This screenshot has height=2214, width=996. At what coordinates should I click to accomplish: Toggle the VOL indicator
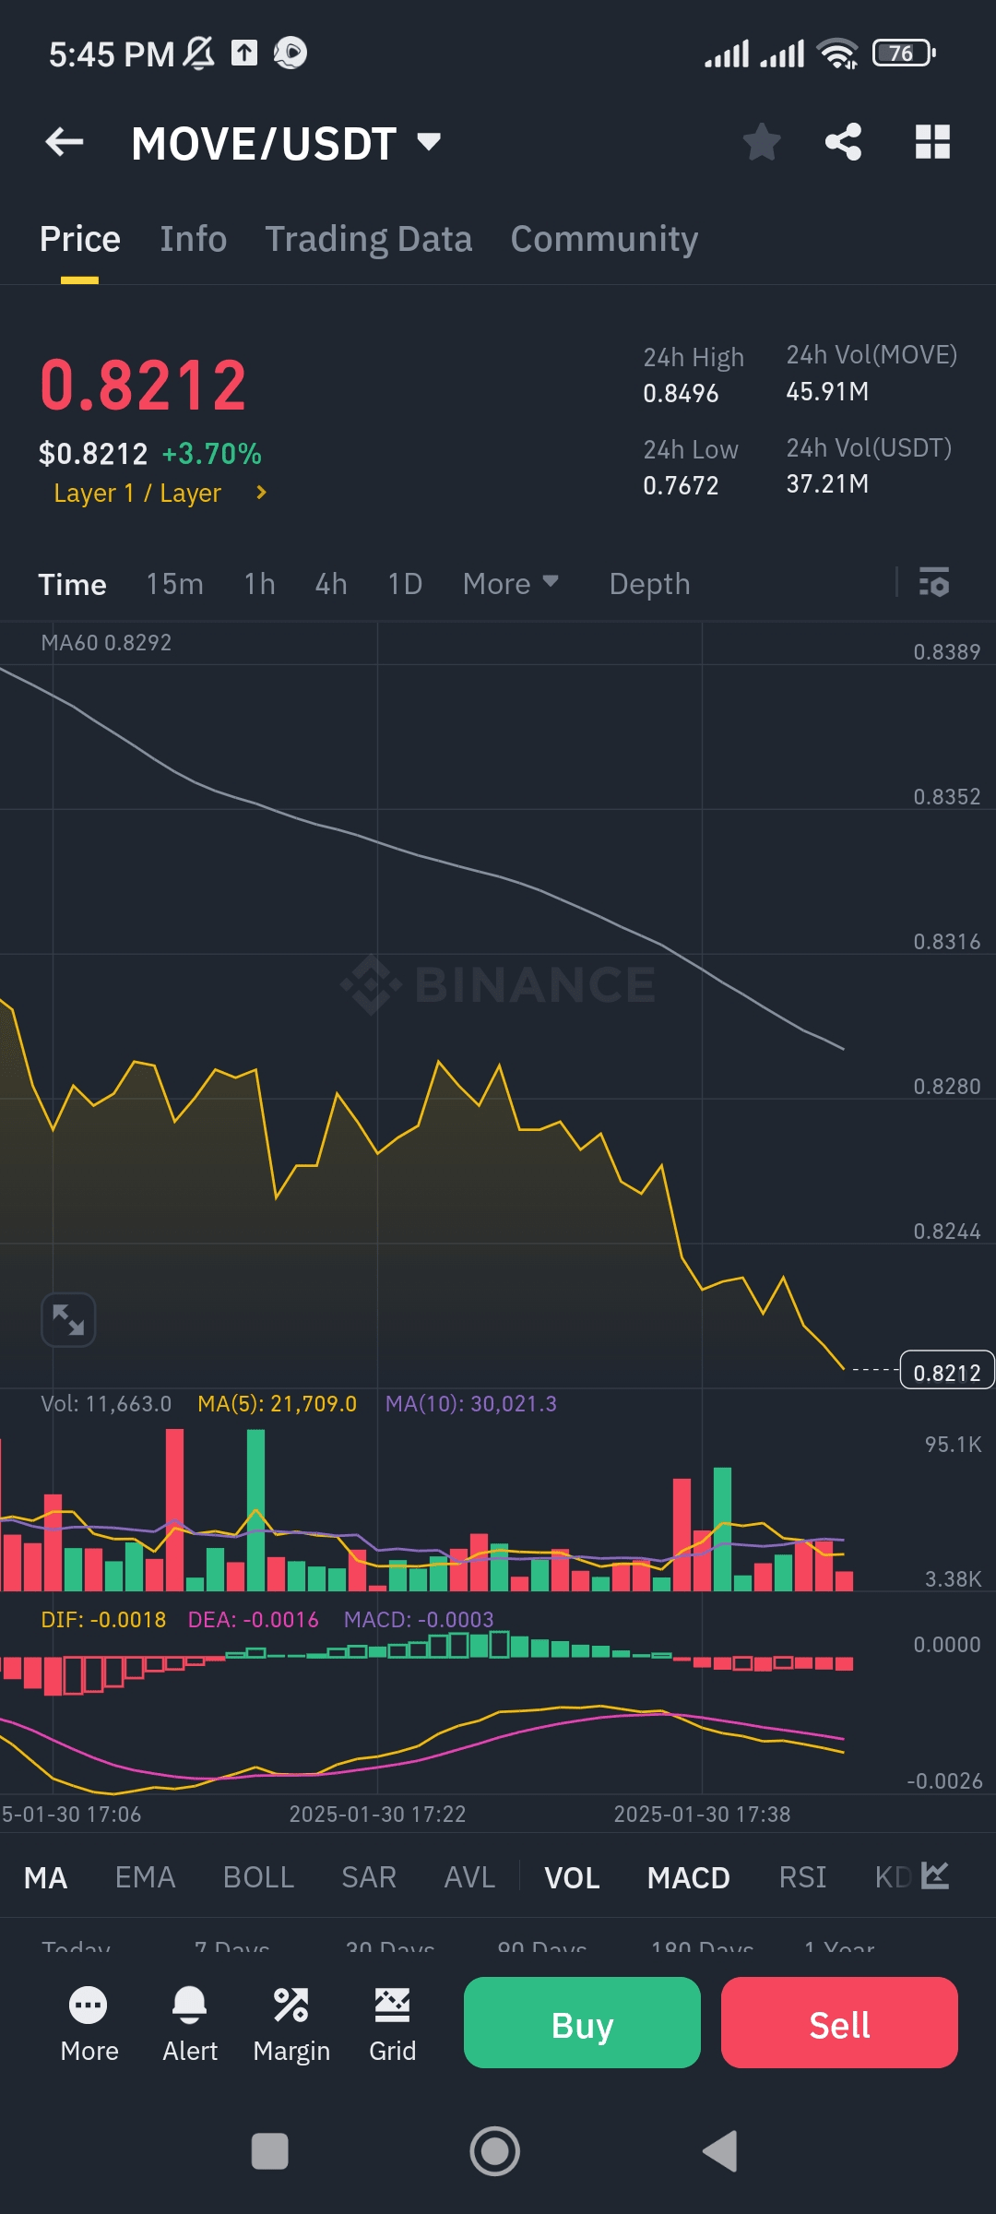point(572,1877)
